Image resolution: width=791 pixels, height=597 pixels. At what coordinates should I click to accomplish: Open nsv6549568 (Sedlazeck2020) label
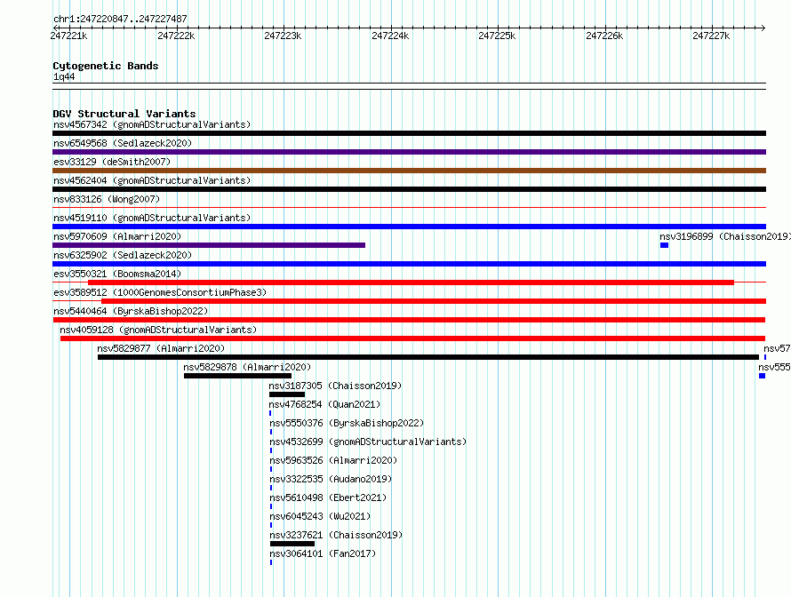123,143
